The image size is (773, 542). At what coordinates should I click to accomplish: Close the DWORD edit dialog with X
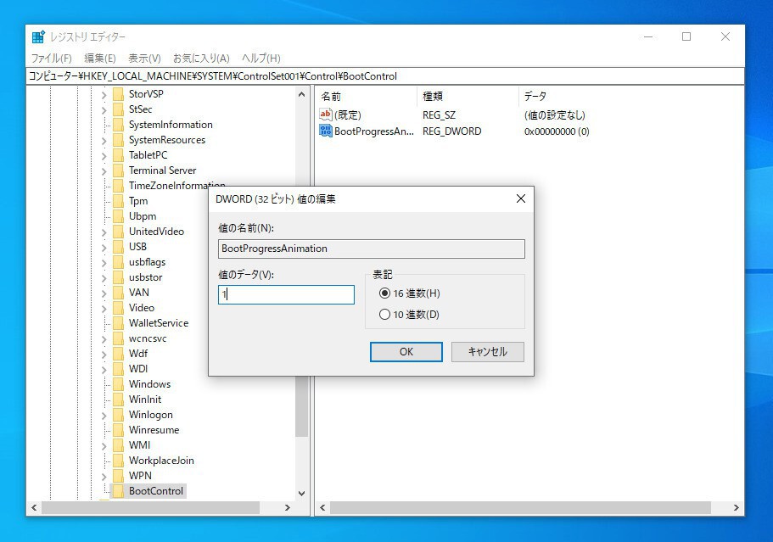521,198
